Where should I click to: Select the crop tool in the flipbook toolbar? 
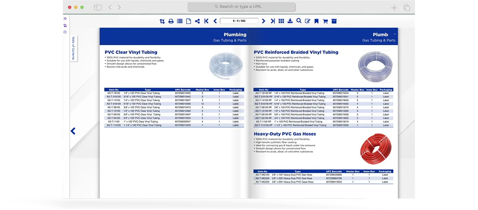(x=162, y=21)
